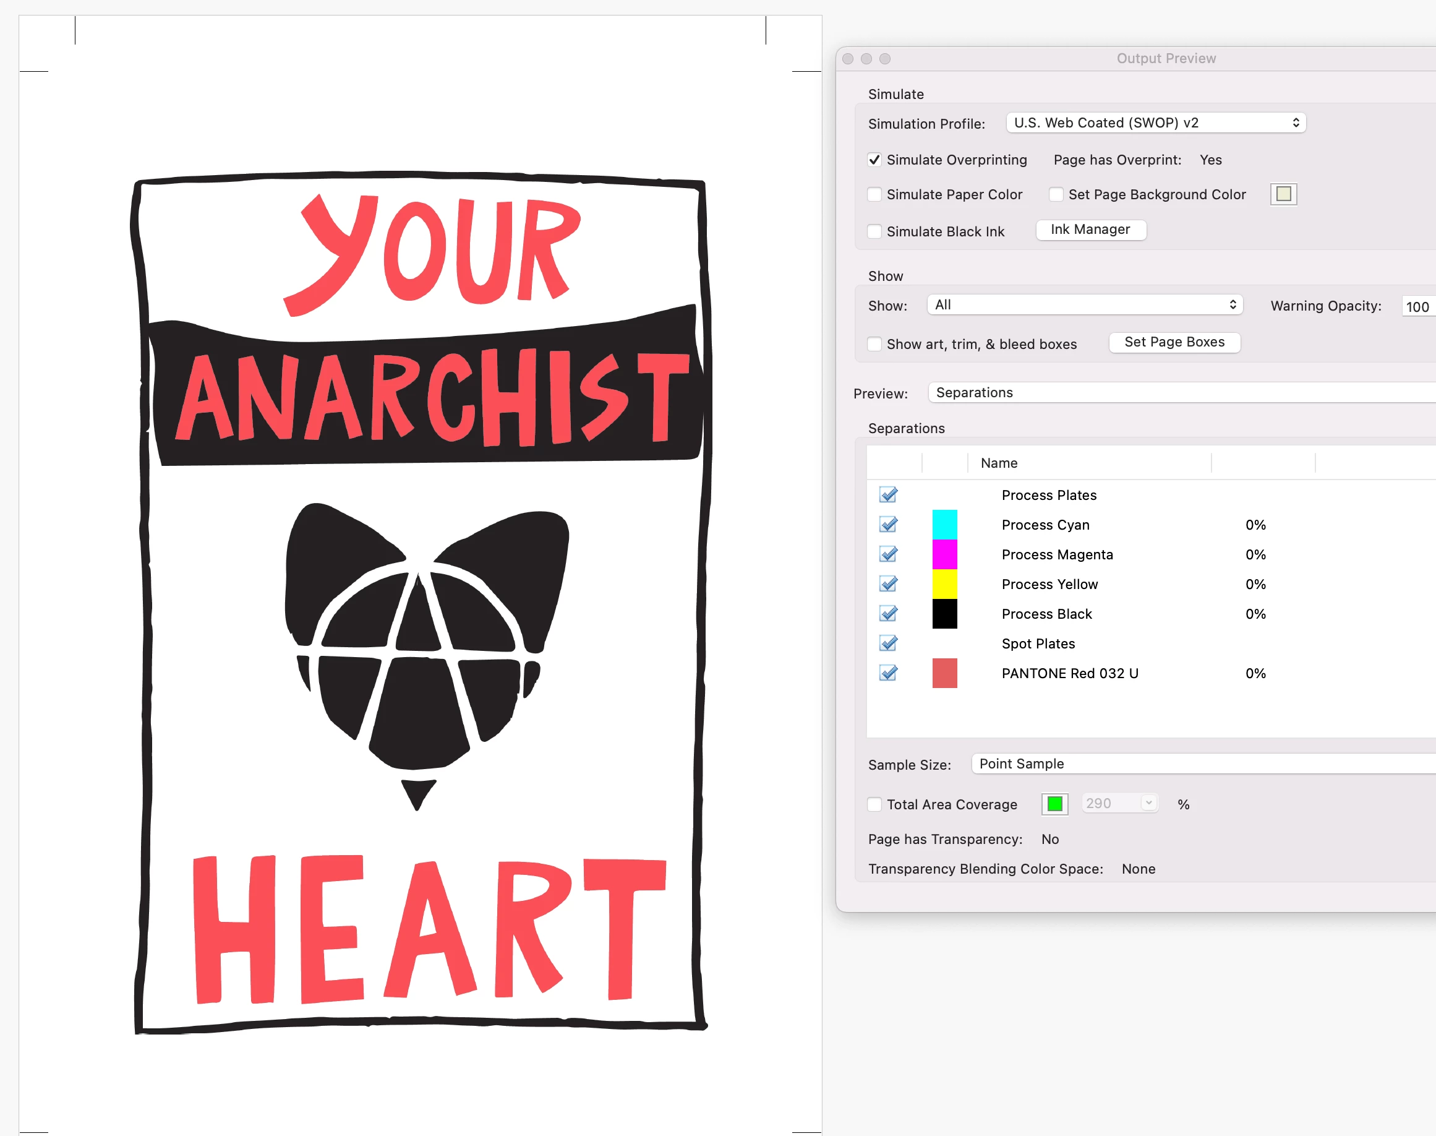This screenshot has width=1436, height=1136.
Task: Click the Ink Manager button
Action: (1090, 230)
